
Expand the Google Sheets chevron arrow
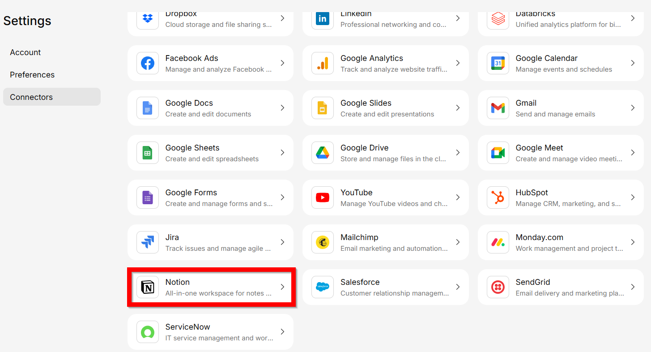pyautogui.click(x=282, y=153)
